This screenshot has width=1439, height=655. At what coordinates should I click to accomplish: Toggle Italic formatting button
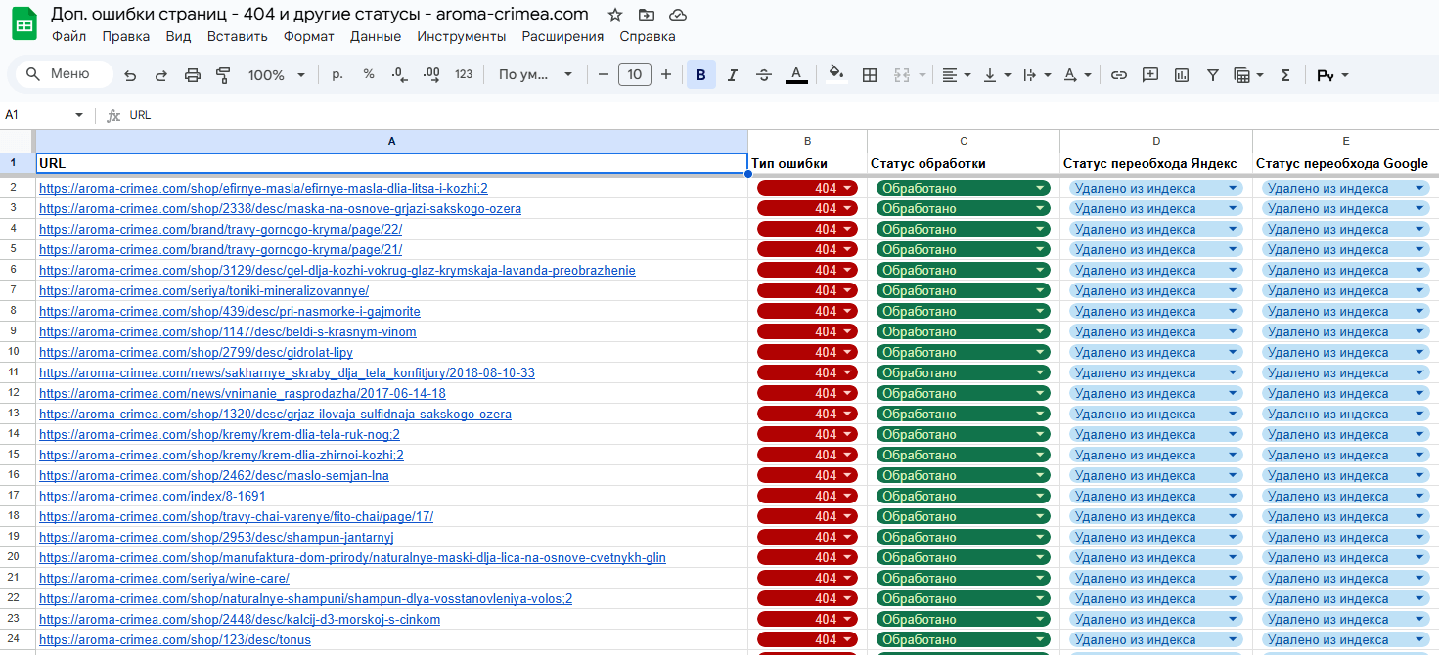[x=733, y=75]
